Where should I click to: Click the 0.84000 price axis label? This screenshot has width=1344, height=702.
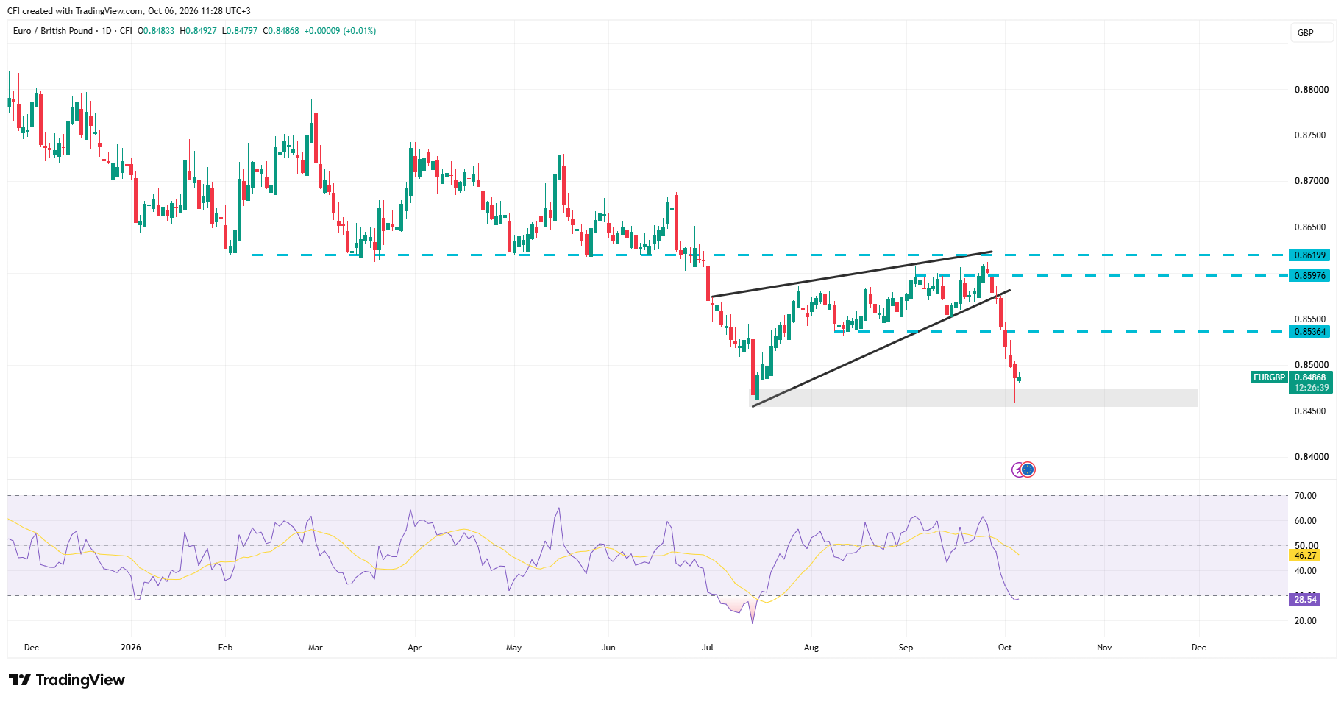[1311, 457]
